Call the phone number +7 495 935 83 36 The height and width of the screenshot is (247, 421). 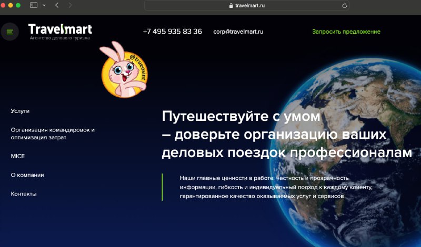tap(173, 32)
